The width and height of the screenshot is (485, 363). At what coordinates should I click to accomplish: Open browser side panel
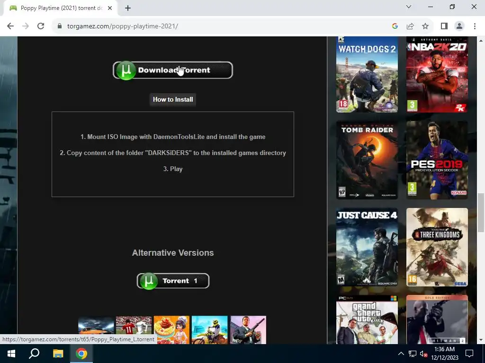coord(444,26)
